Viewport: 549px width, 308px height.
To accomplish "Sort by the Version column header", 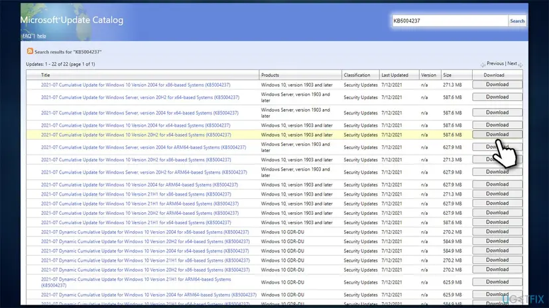I will [428, 75].
